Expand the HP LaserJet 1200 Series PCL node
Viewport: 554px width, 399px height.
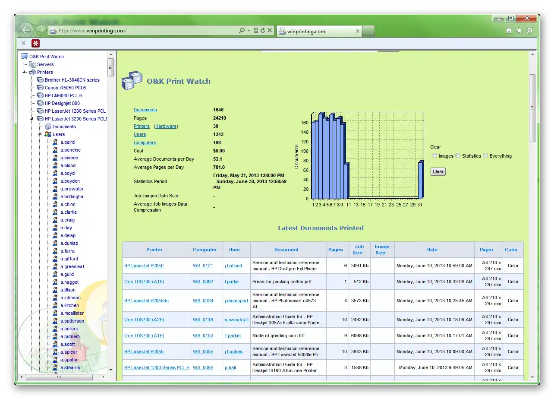[33, 111]
